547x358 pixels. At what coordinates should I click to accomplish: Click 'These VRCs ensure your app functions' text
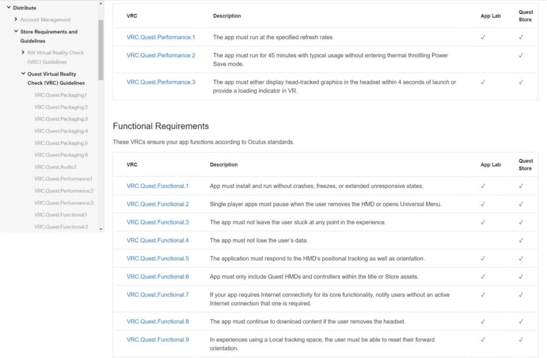tap(204, 142)
